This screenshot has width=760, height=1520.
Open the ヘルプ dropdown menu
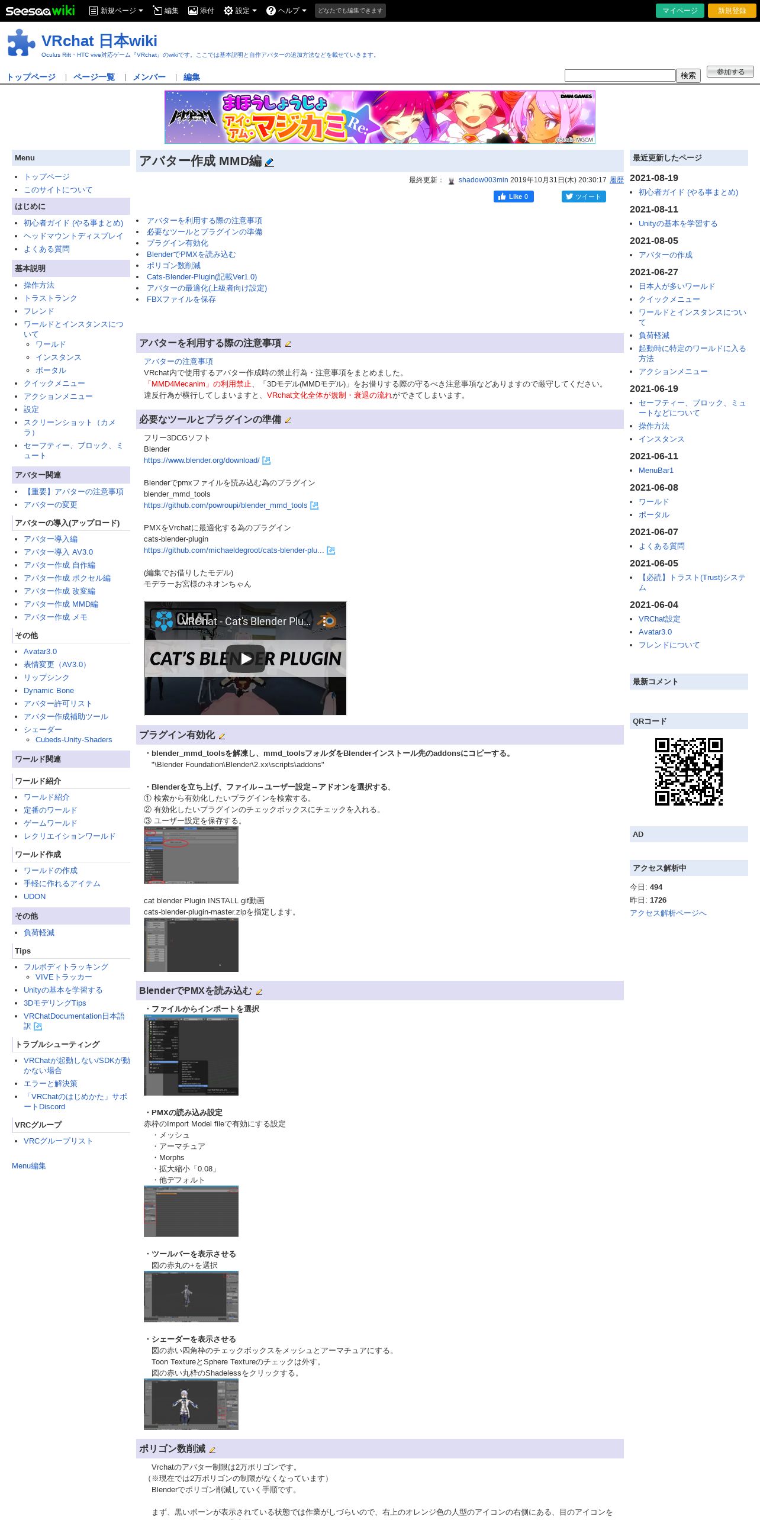click(x=286, y=11)
